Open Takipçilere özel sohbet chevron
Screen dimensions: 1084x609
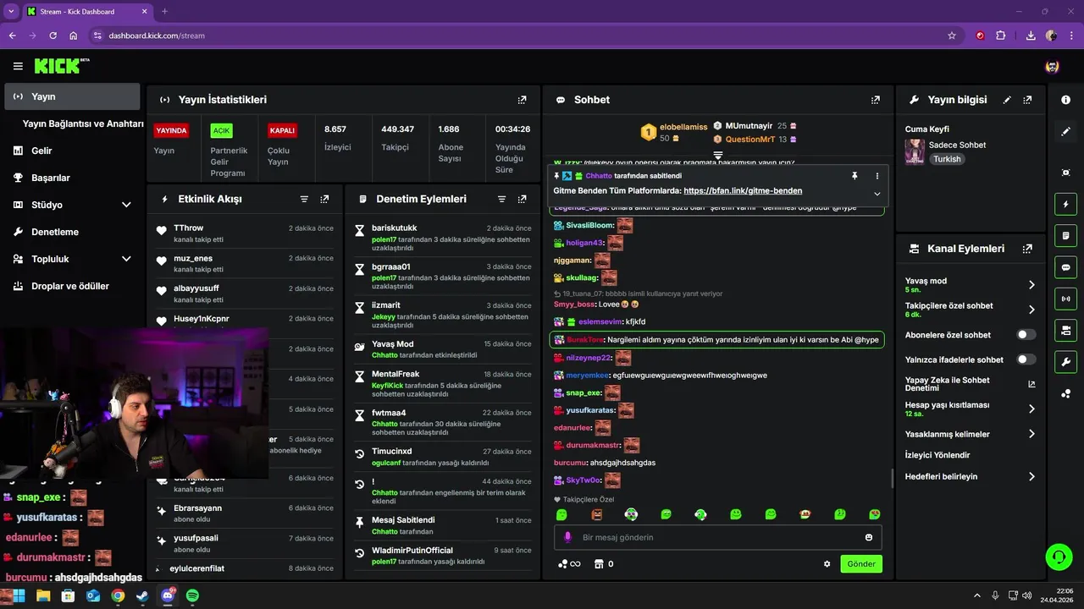point(1031,310)
